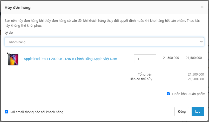This screenshot has width=209, height=122.
Task: Click the Tổng tiền label
Action: (145, 74)
